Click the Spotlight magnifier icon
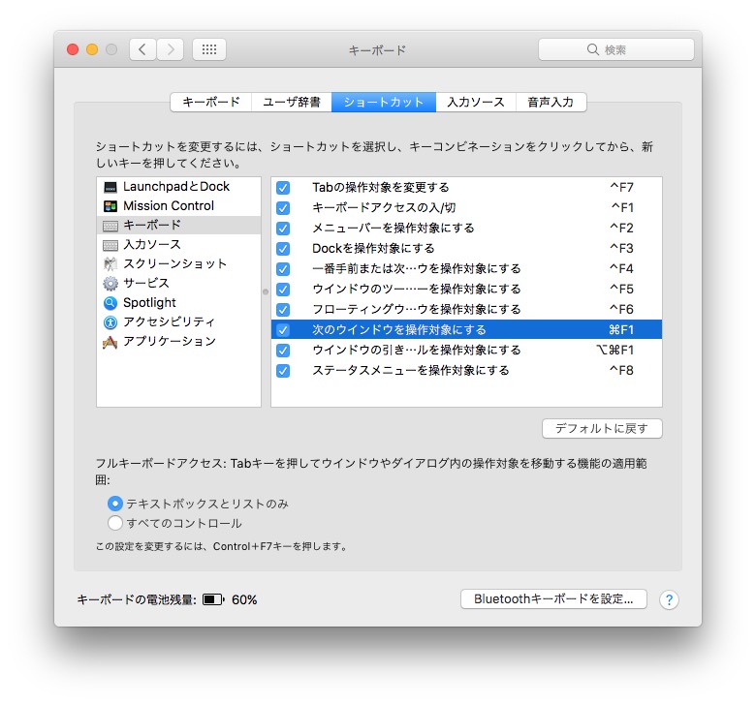This screenshot has width=756, height=704. [x=110, y=302]
